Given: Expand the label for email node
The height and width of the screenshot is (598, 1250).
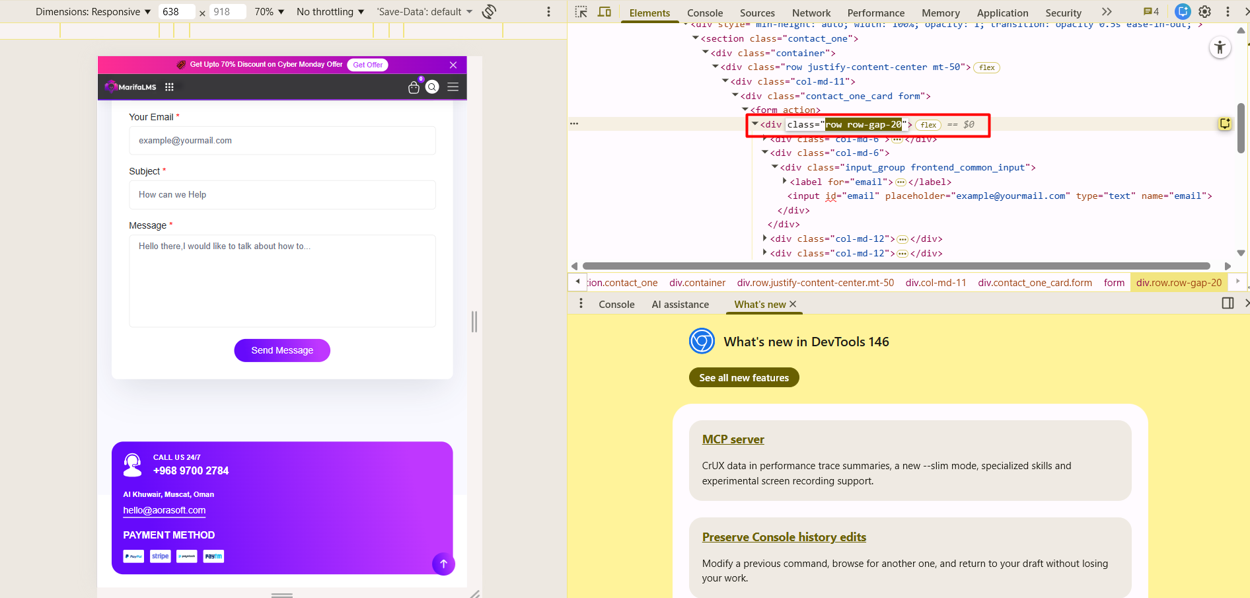Looking at the screenshot, I should click(785, 182).
